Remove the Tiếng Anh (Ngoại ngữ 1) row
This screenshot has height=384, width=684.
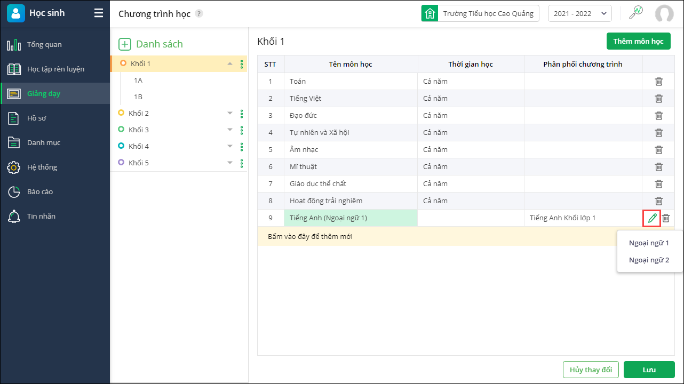click(666, 218)
